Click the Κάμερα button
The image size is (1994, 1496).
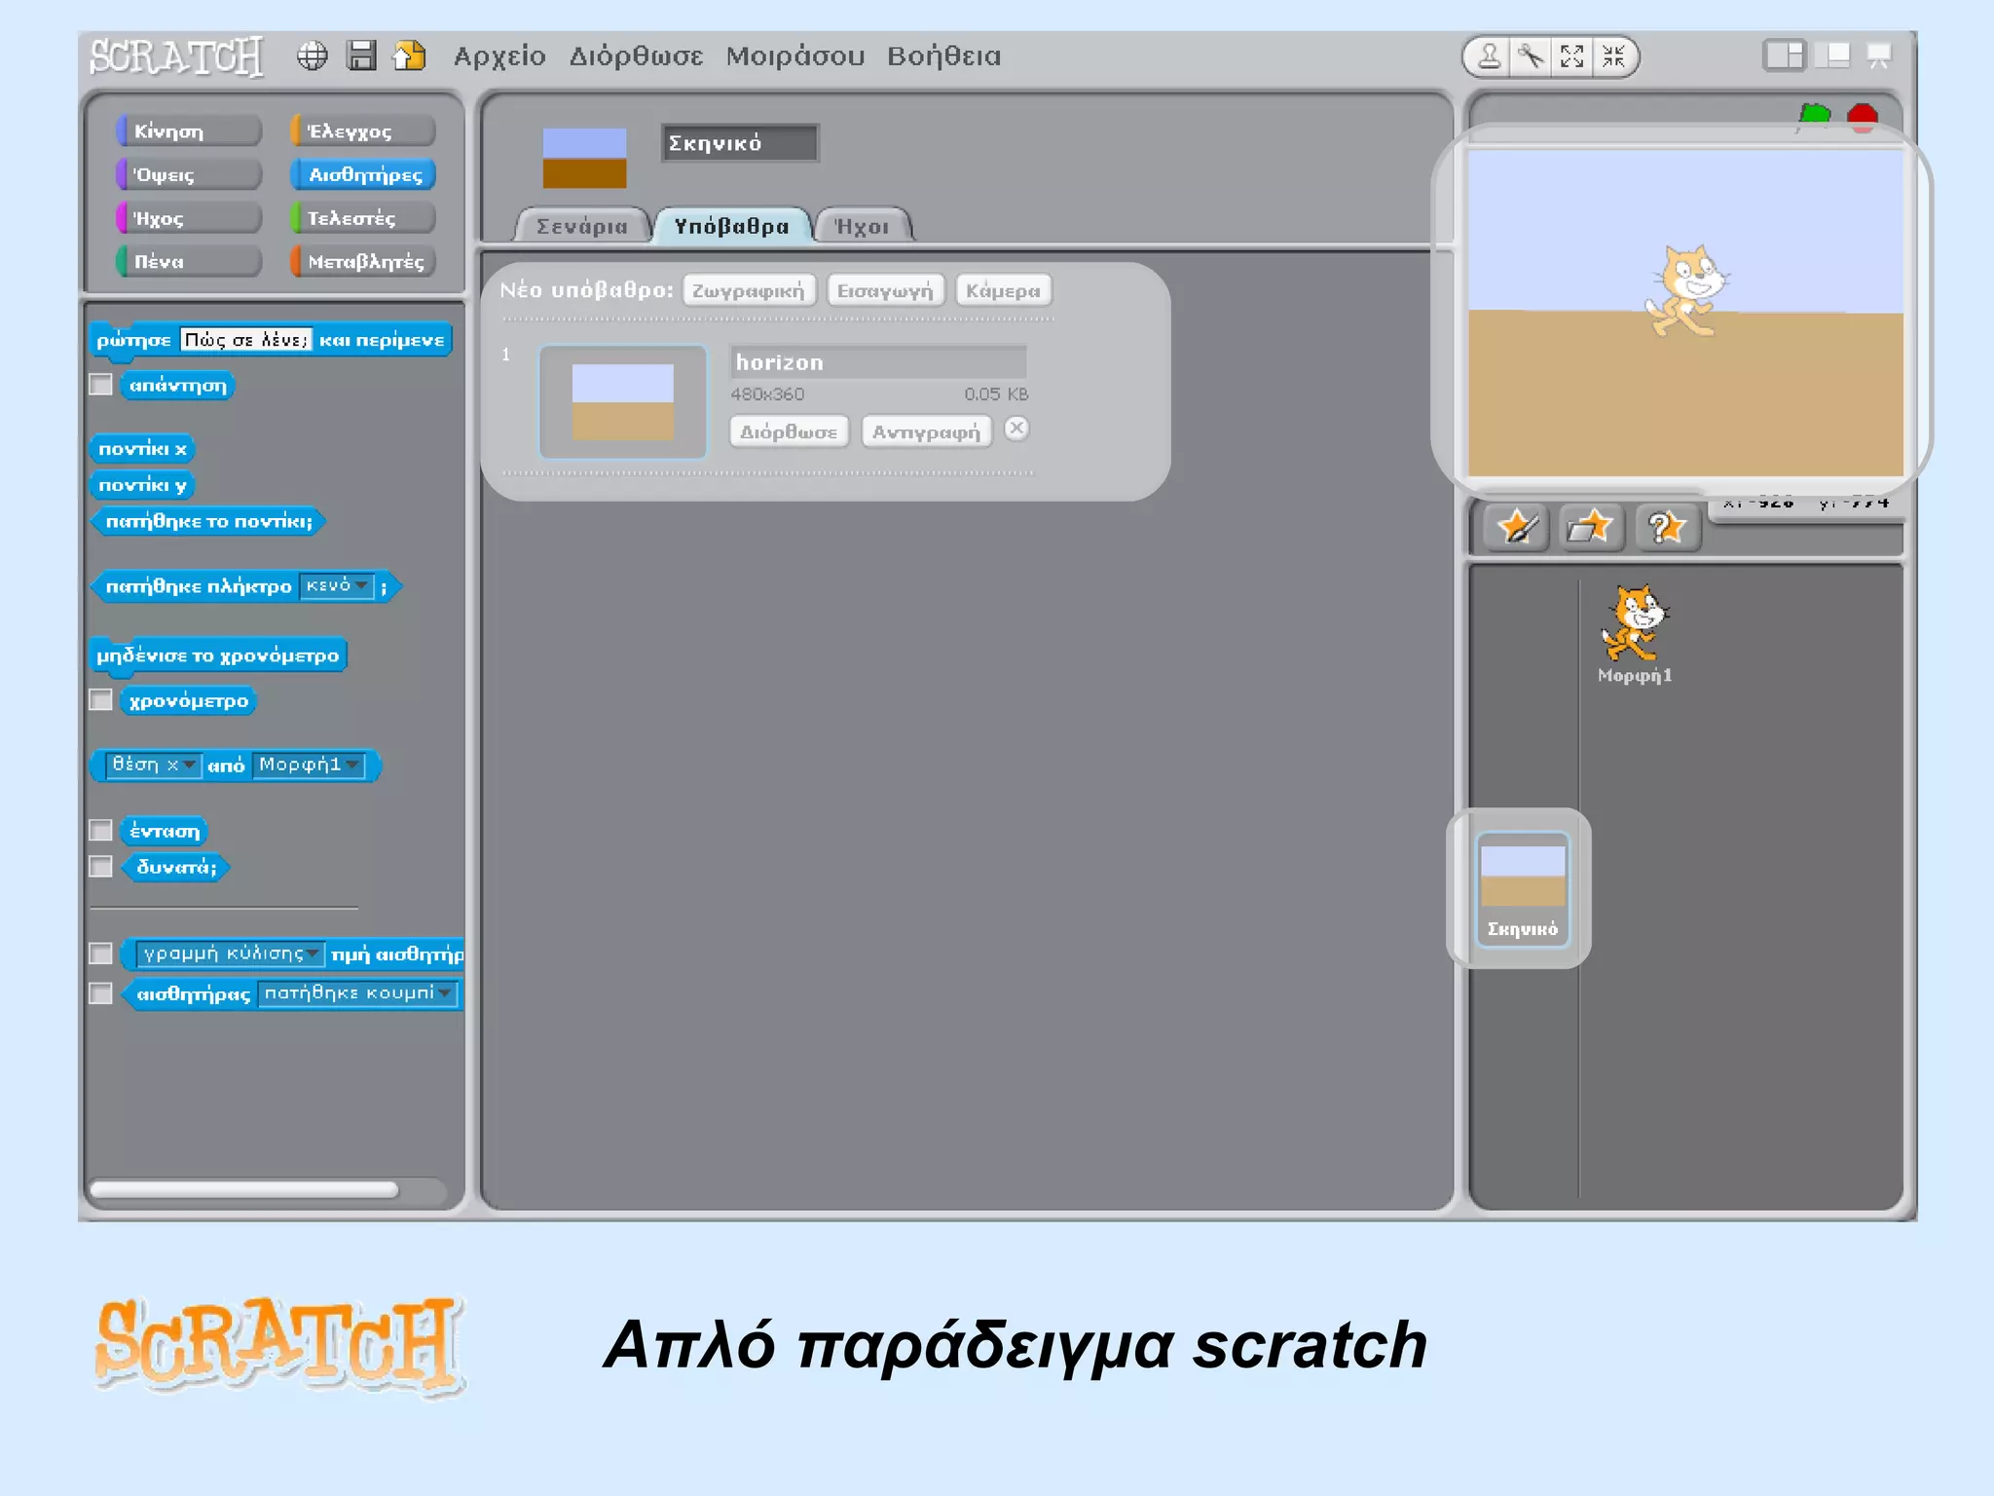click(x=1003, y=290)
